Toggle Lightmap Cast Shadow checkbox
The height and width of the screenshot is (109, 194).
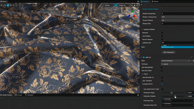[x=162, y=36]
